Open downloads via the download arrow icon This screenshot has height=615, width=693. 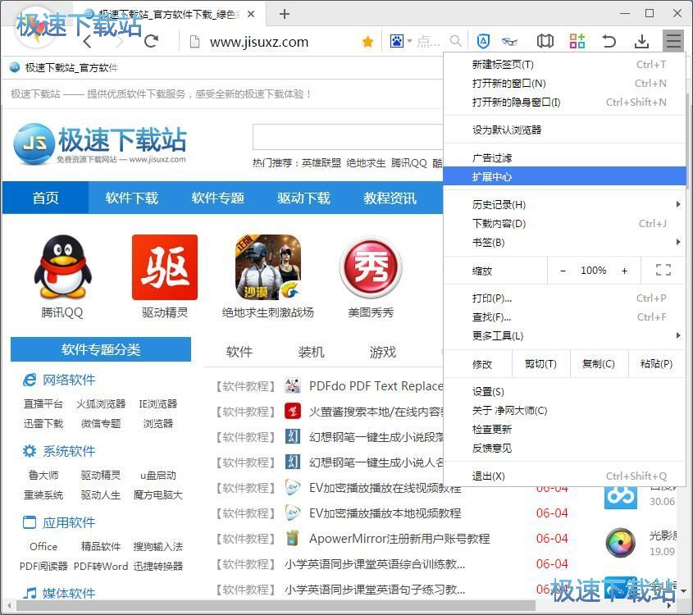[x=641, y=41]
